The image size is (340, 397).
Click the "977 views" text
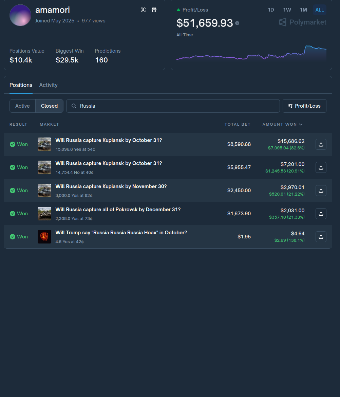93,21
